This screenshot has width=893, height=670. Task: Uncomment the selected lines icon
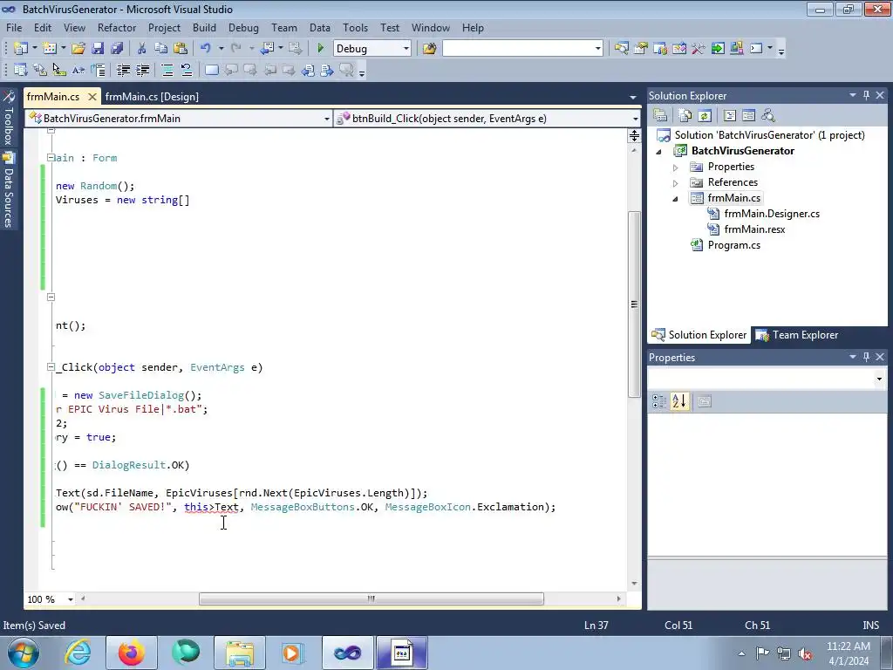[x=187, y=70]
